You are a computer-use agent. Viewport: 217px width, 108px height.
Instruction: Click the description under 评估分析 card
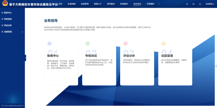tap(137, 61)
